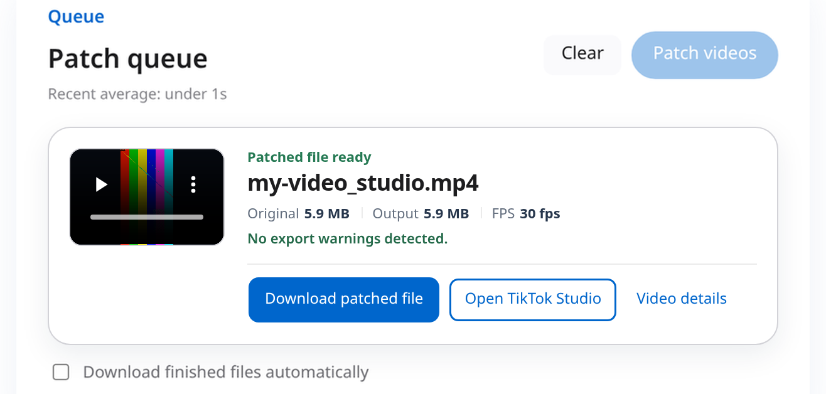Click the color bars video thumbnail
826x394 pixels.
(147, 197)
